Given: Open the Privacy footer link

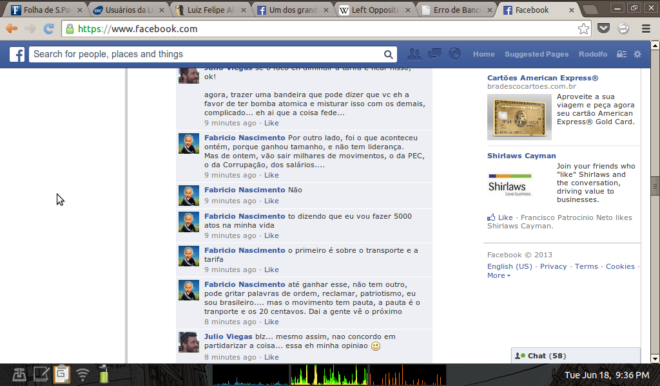Looking at the screenshot, I should (554, 266).
